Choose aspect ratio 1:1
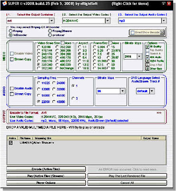 (x=79, y=47)
